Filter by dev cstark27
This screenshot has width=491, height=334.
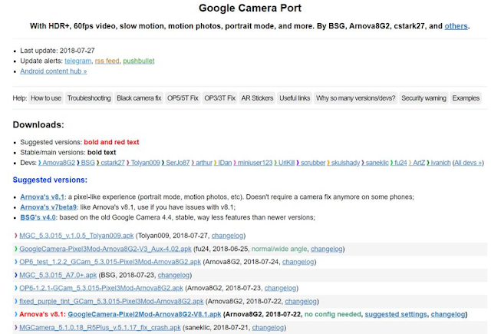click(x=113, y=163)
